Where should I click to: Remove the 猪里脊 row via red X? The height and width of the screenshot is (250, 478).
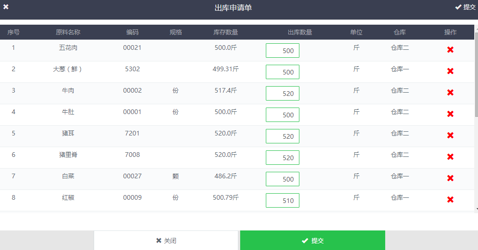(450, 157)
